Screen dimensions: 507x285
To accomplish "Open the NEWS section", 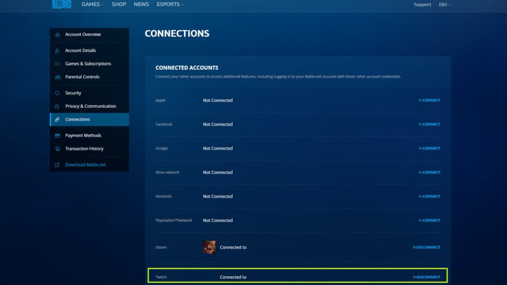I will coord(141,4).
